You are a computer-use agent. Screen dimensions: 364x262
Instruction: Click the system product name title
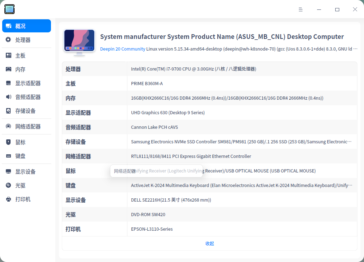coord(222,37)
